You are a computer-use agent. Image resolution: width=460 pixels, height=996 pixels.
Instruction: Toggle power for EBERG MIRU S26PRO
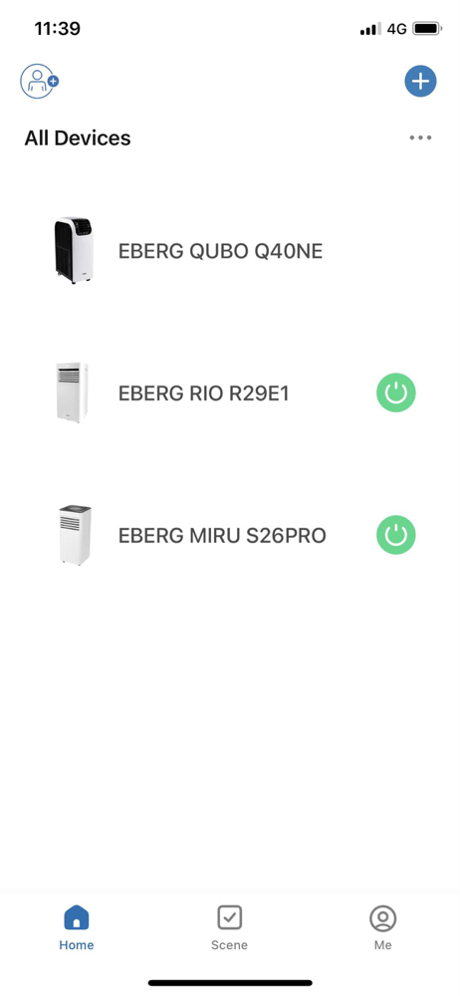[x=396, y=535]
